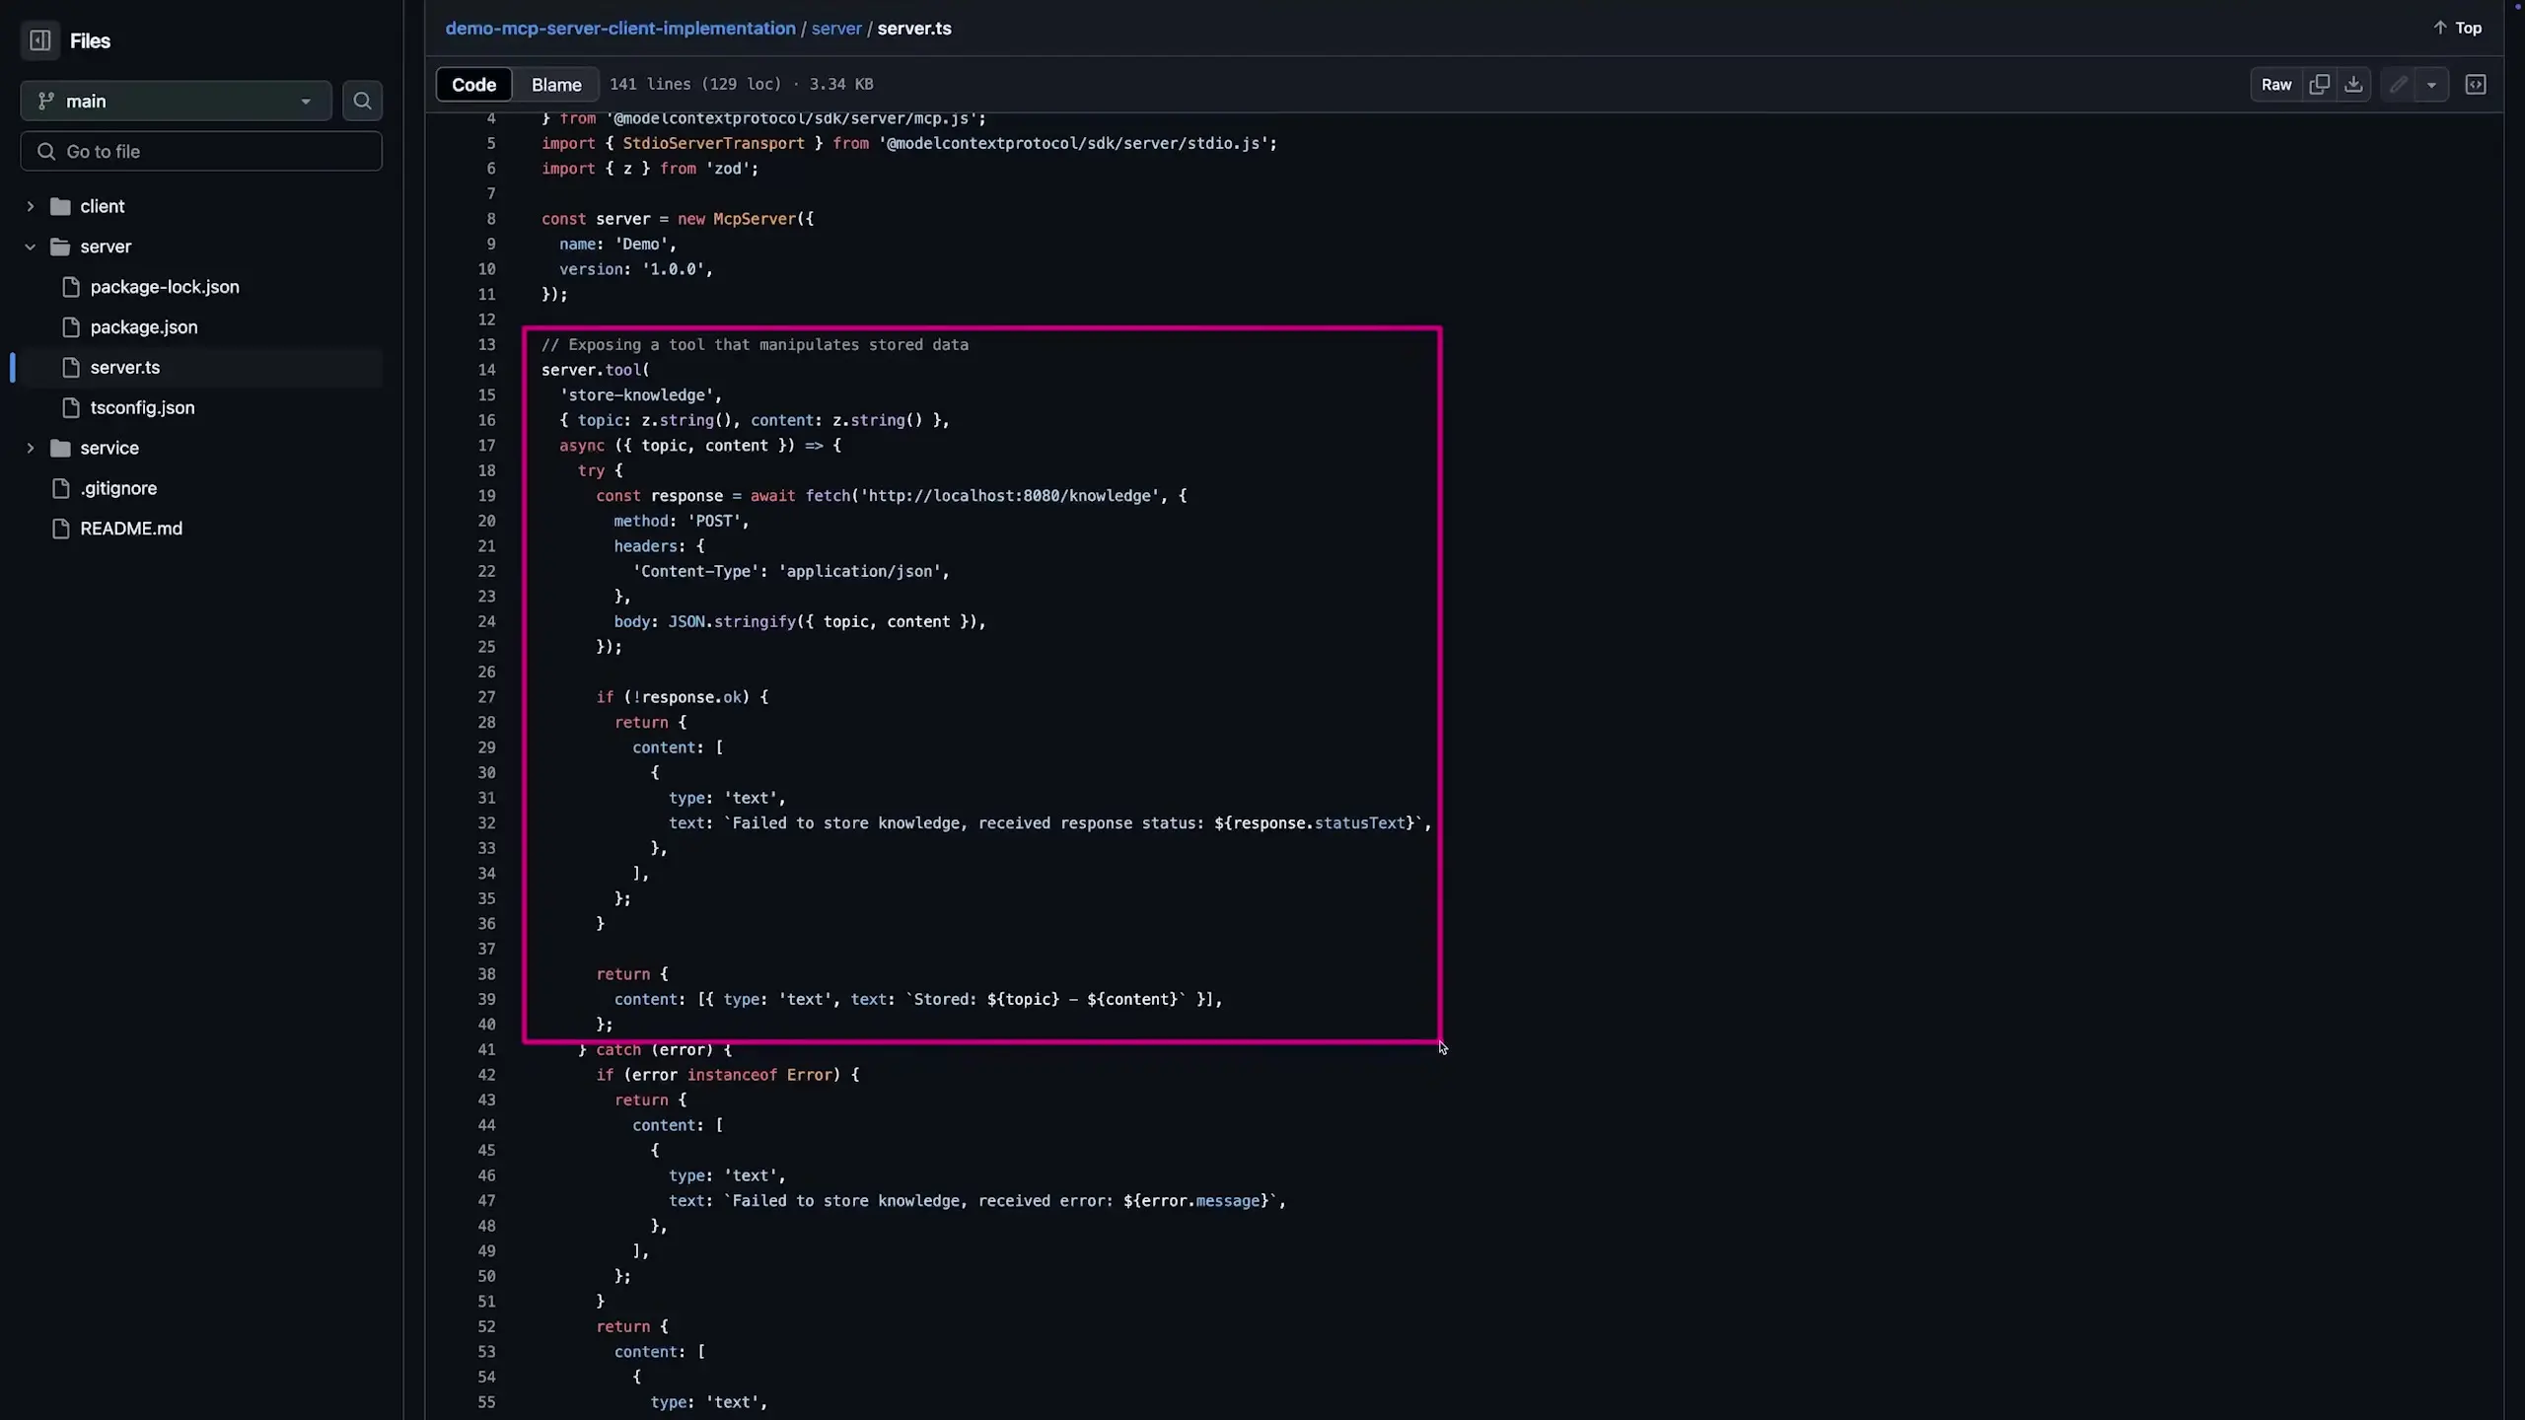Click the file icon beside package.json
Image resolution: width=2525 pixels, height=1420 pixels.
71,327
